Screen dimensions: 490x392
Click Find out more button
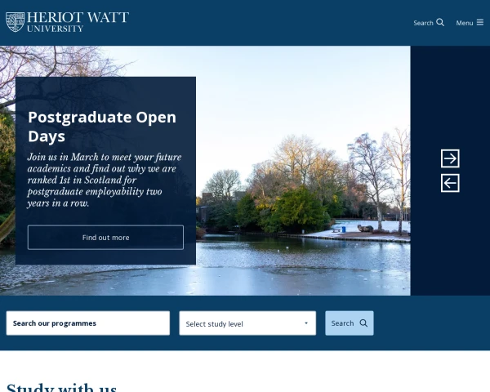[x=105, y=238]
